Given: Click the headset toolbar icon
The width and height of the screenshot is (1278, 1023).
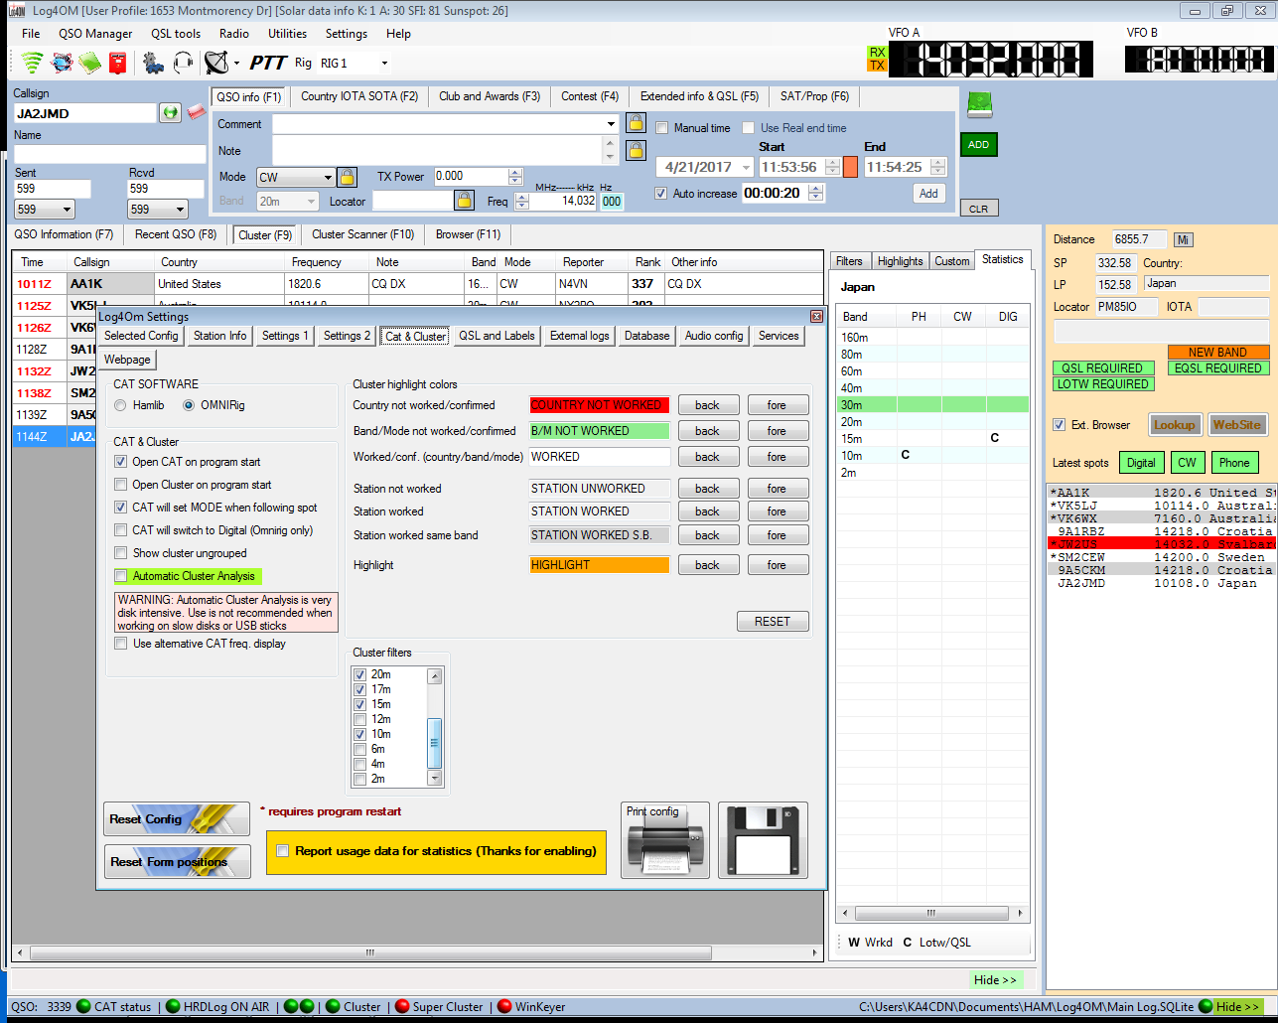Looking at the screenshot, I should (183, 63).
